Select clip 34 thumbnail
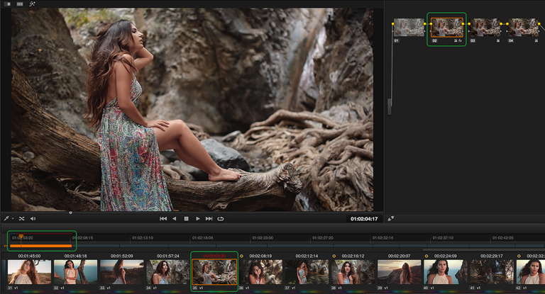Viewport: 545px width, 294px height. click(168, 272)
